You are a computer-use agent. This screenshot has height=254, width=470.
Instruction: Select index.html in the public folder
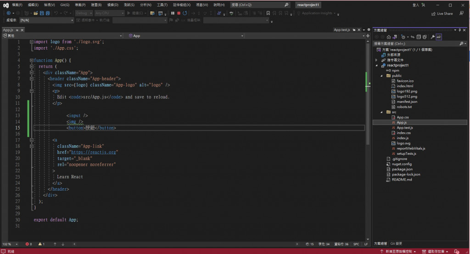click(x=405, y=86)
